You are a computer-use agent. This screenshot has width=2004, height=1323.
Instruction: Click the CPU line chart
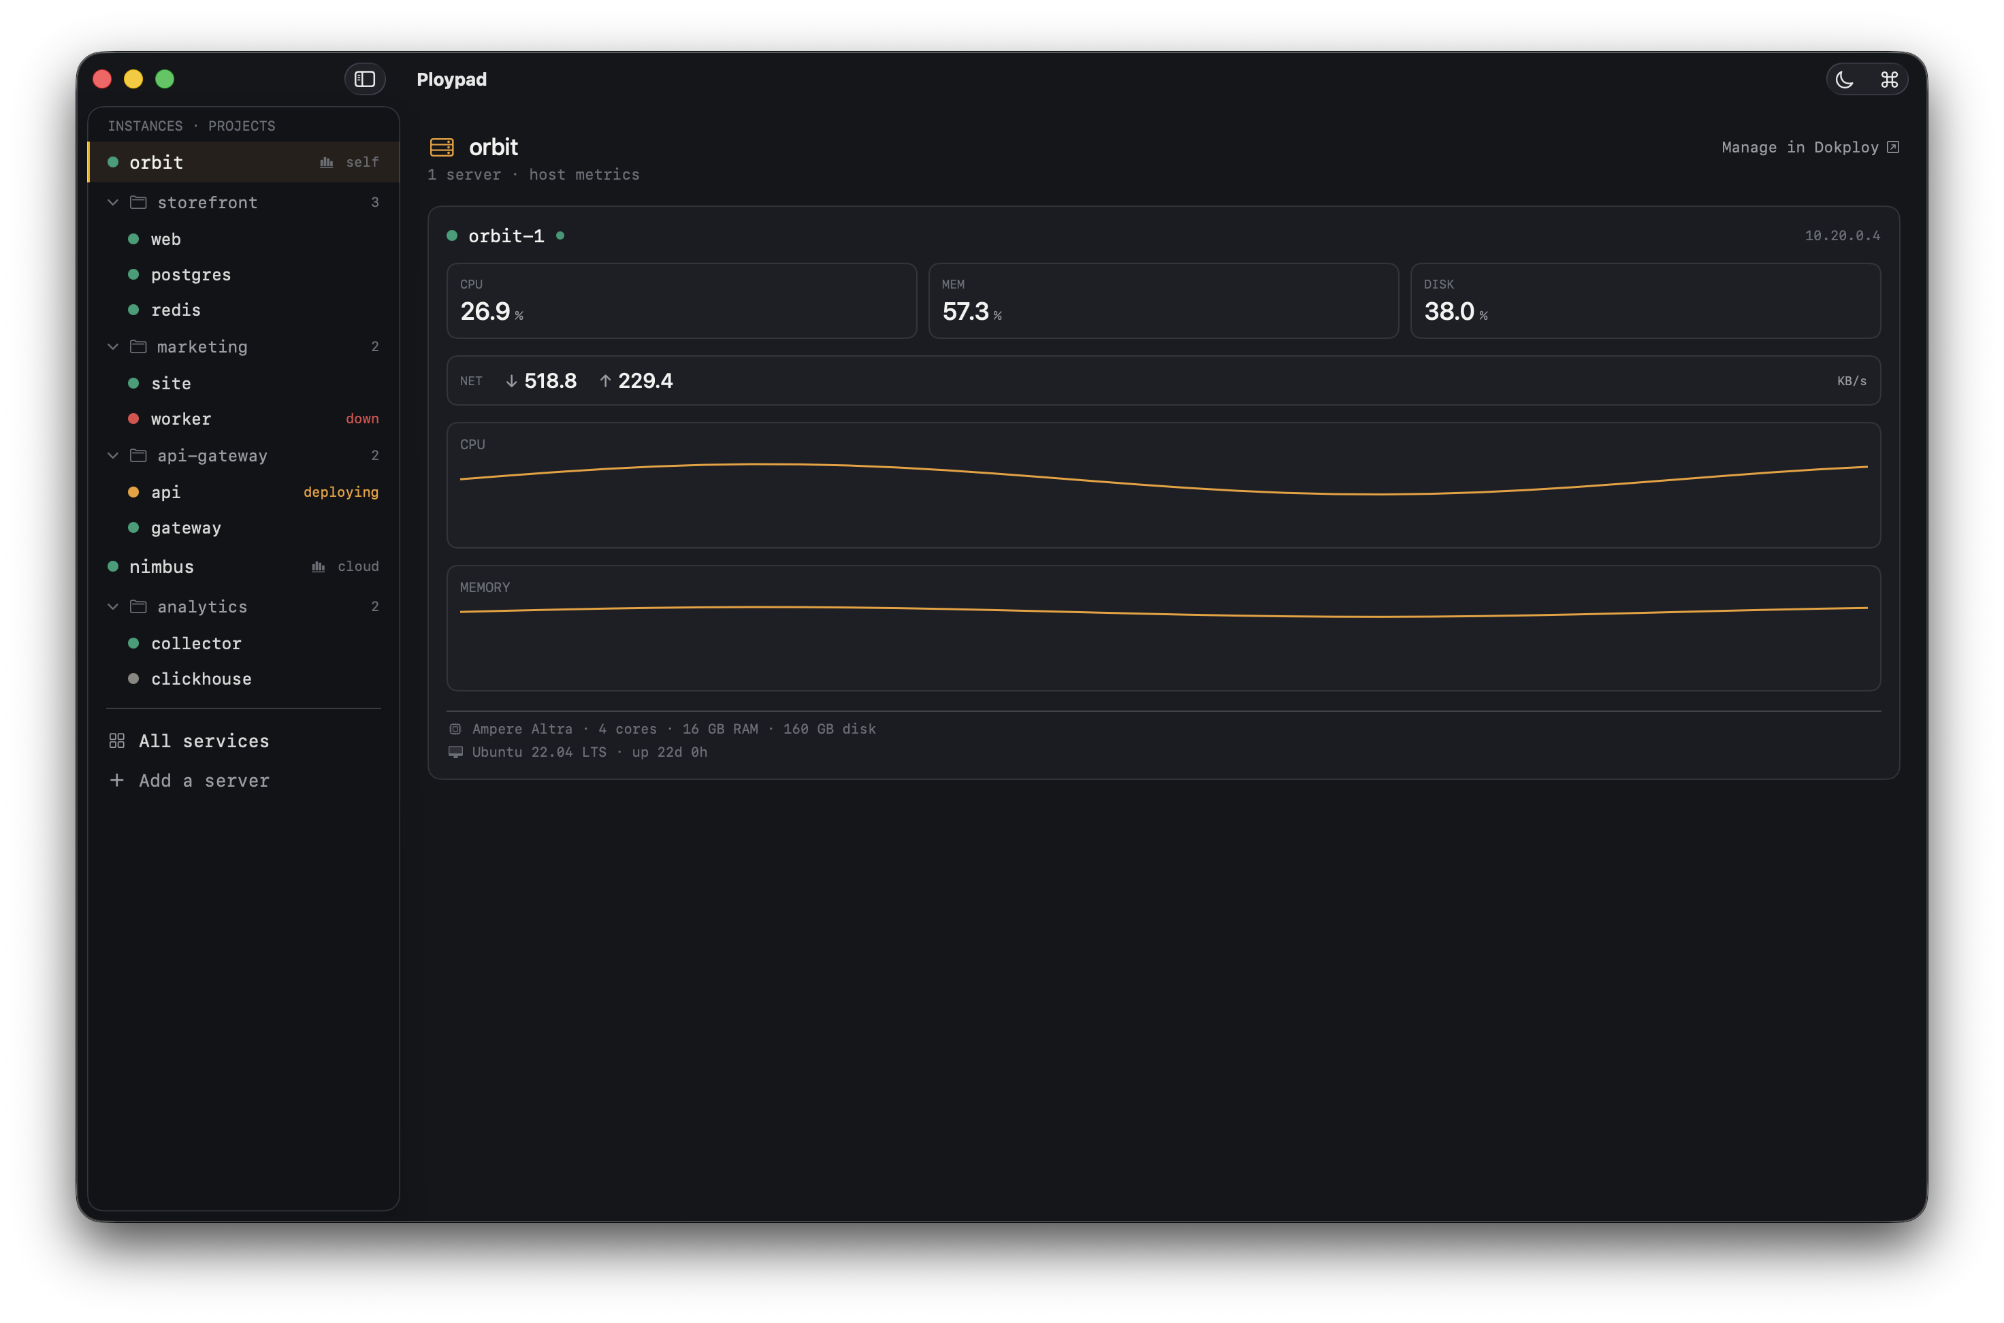1163,485
